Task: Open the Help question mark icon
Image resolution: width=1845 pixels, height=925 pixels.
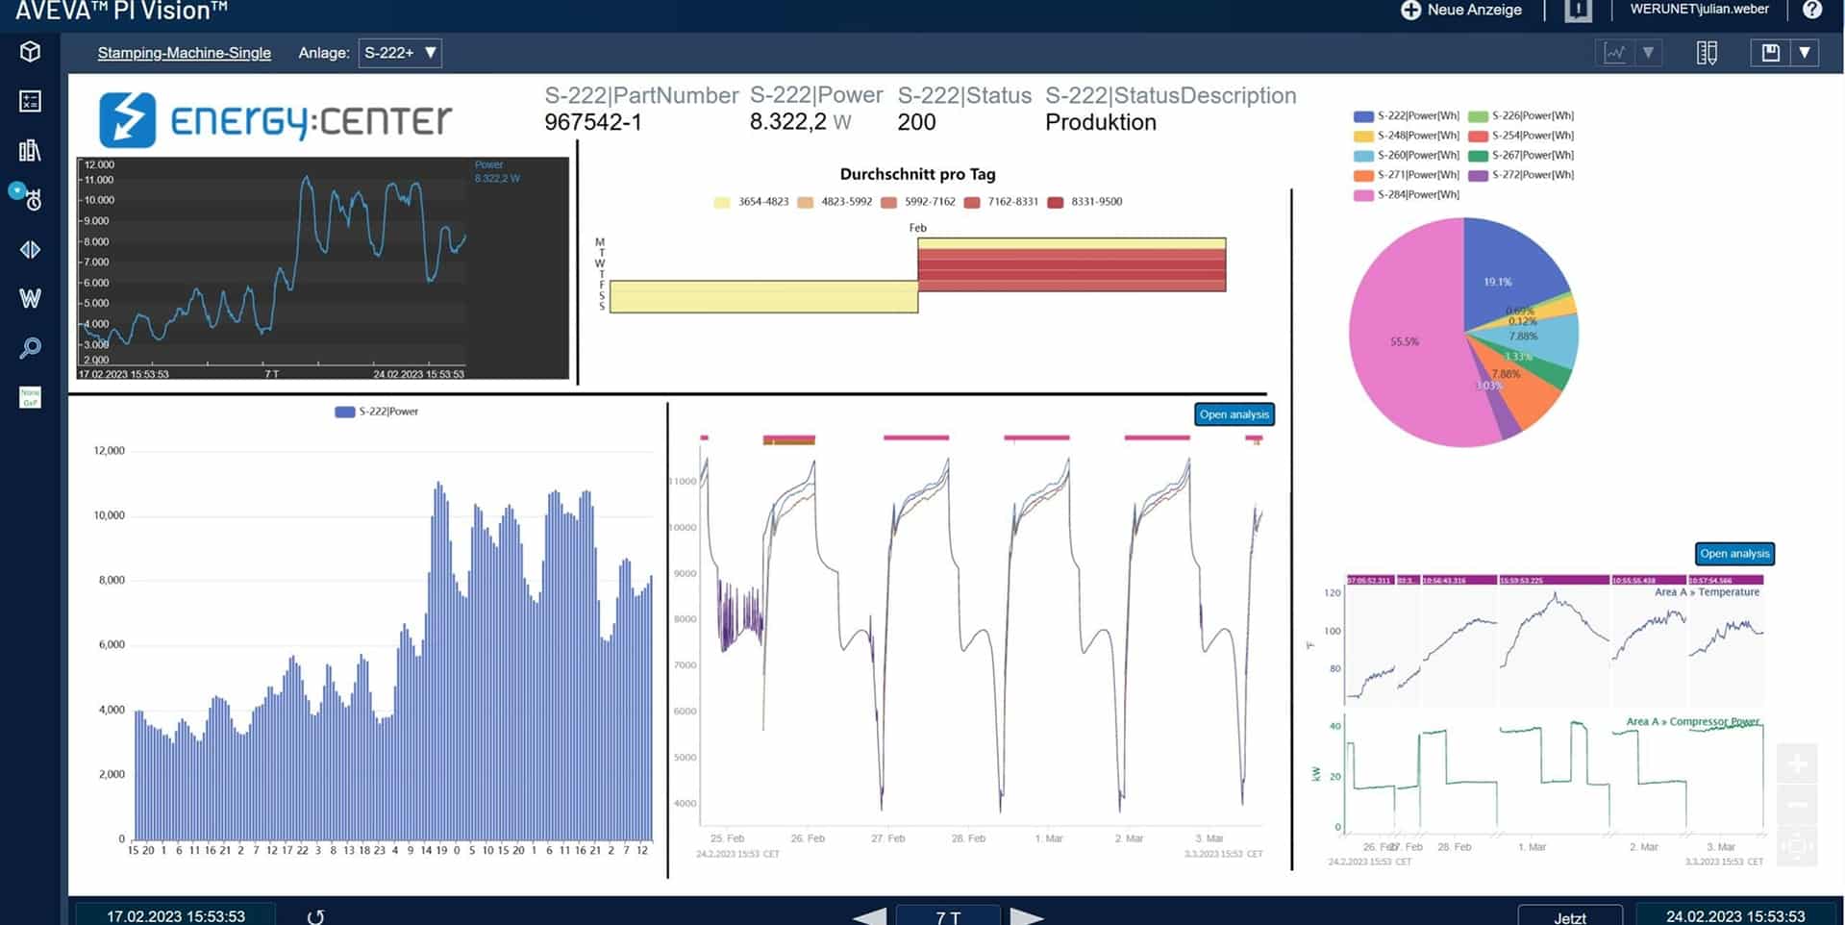Action: (x=1811, y=10)
